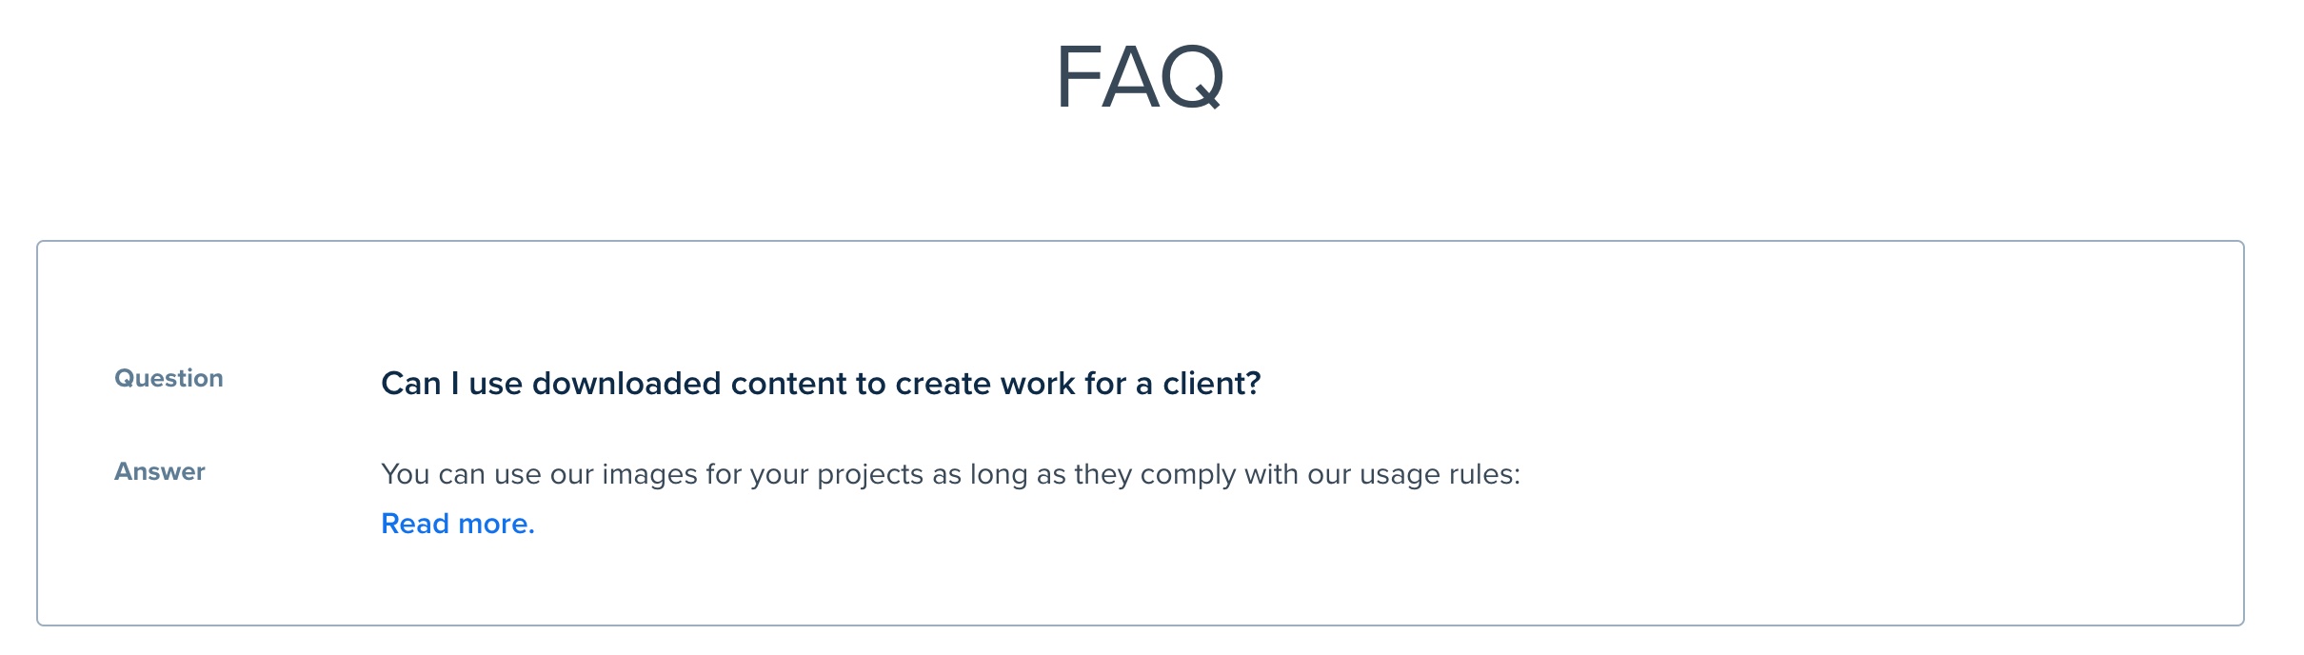Click the usage rules answer text
2304x655 pixels.
(x=950, y=474)
